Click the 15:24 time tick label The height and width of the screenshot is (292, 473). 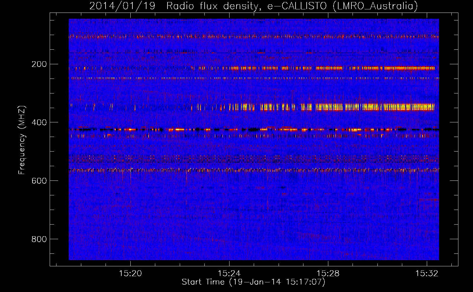[x=229, y=273]
